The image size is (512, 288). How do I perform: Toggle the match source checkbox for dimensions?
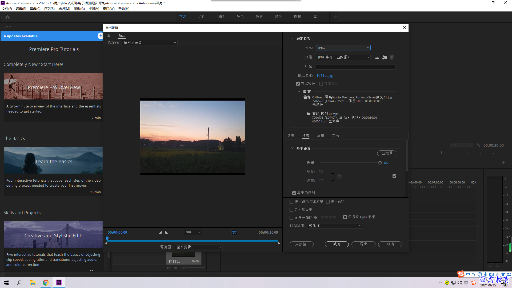click(394, 176)
